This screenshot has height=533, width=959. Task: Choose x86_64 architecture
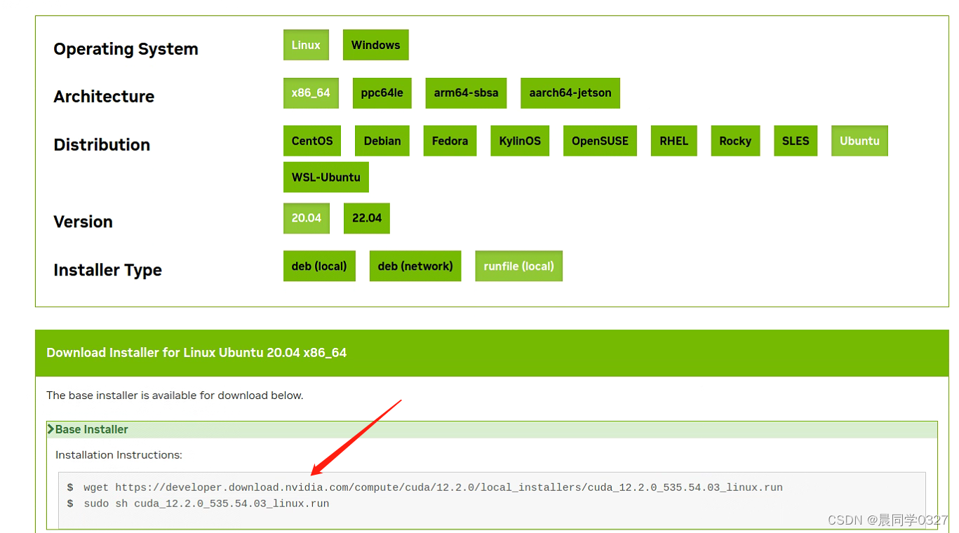pyautogui.click(x=311, y=93)
